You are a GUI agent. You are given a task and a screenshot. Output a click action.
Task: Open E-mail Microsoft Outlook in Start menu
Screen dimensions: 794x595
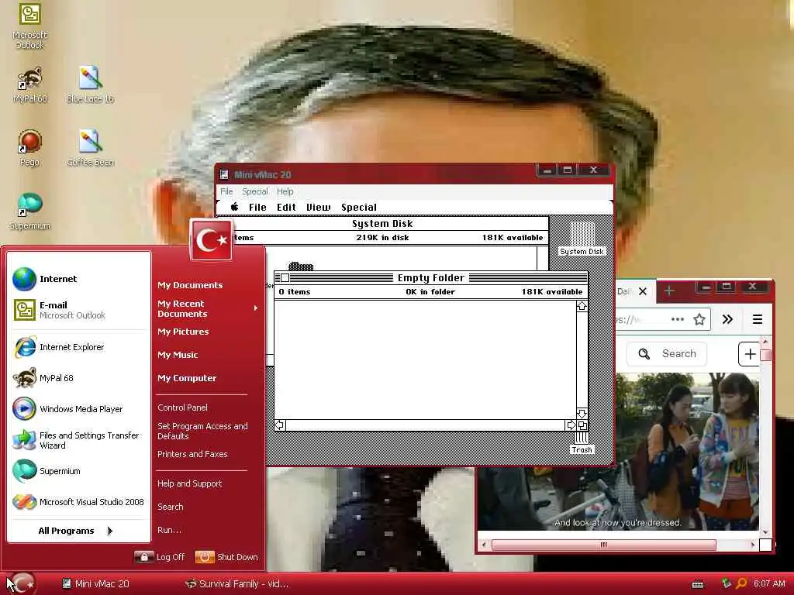pyautogui.click(x=79, y=310)
